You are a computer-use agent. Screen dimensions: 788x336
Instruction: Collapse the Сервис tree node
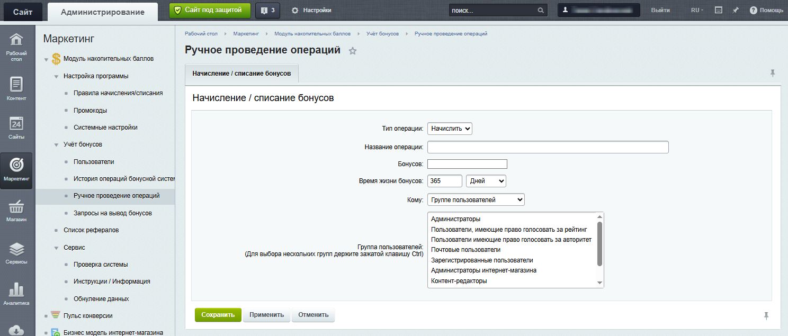click(x=56, y=248)
